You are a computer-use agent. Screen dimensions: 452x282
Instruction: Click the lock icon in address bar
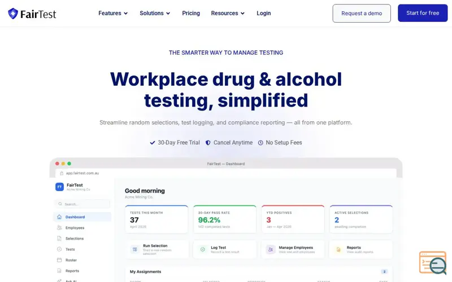tap(62, 173)
